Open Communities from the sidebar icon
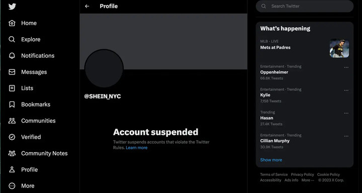This screenshot has height=193, width=362. coord(12,121)
